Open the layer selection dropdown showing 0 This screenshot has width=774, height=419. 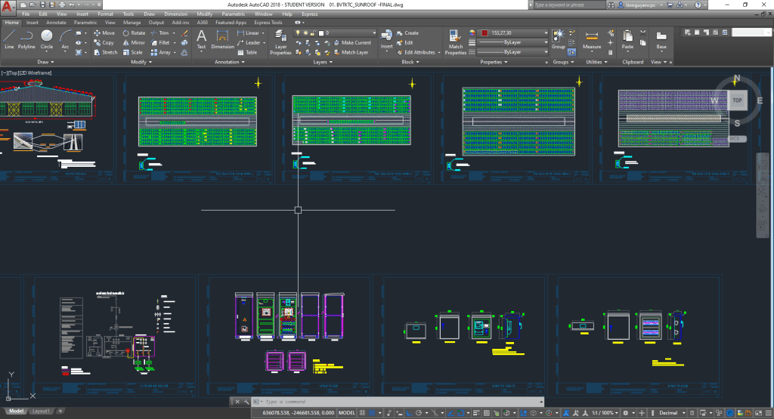[x=335, y=33]
